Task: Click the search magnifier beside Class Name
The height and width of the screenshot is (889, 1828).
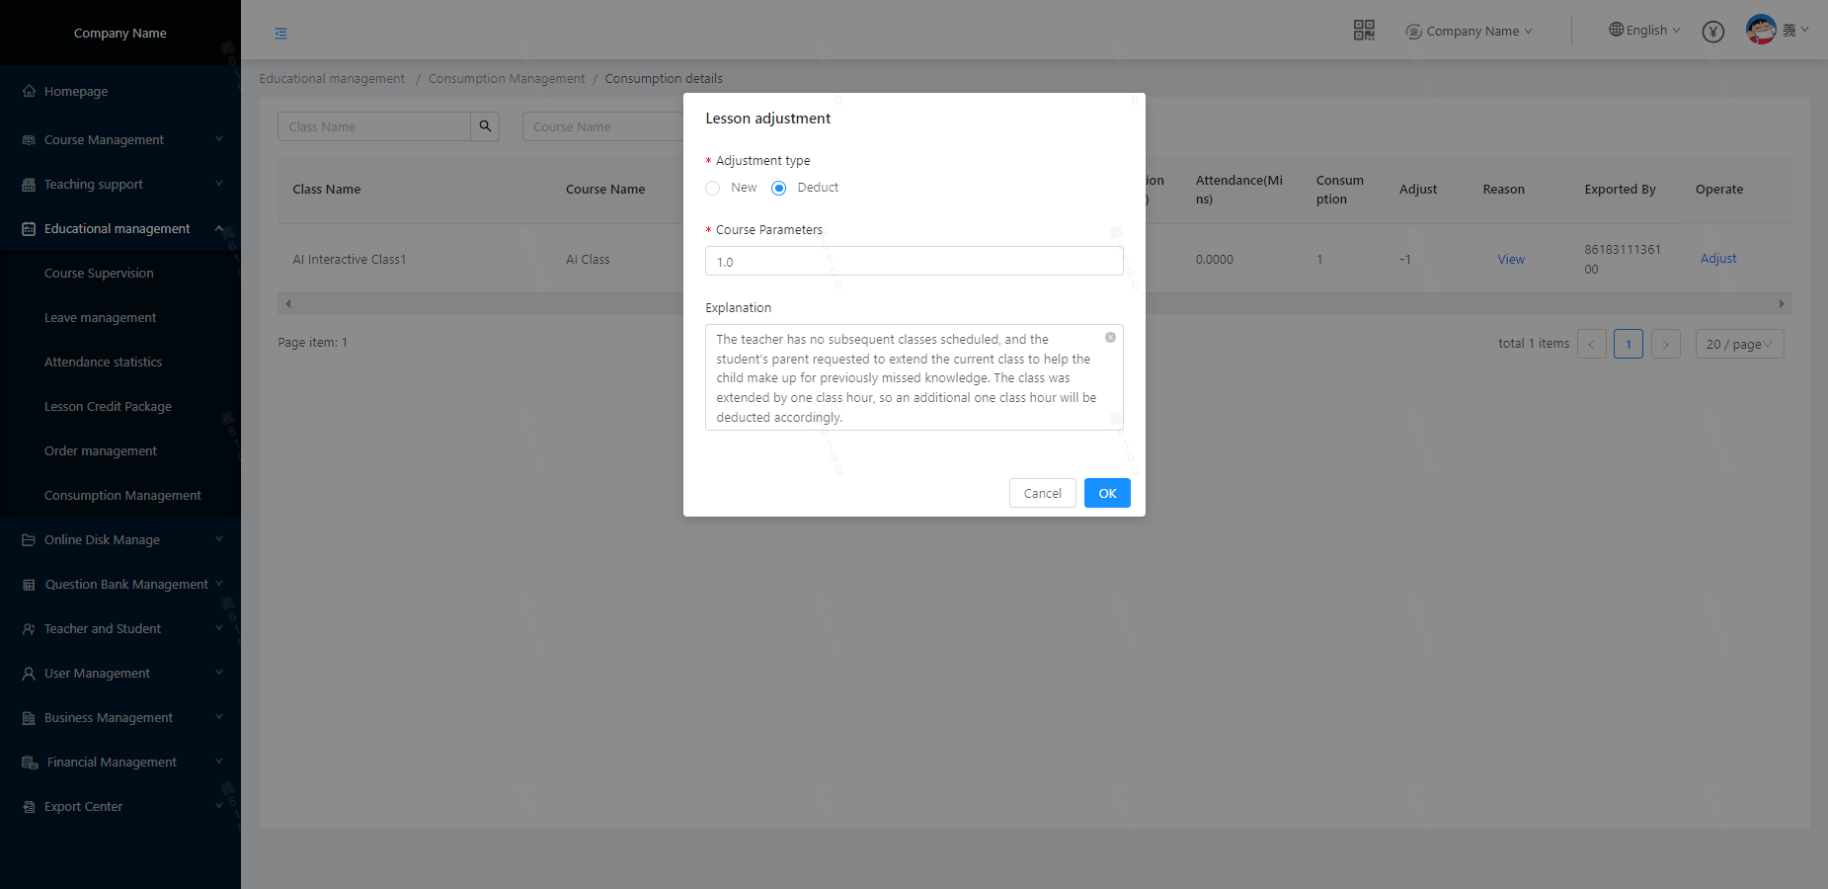Action: coord(485,126)
